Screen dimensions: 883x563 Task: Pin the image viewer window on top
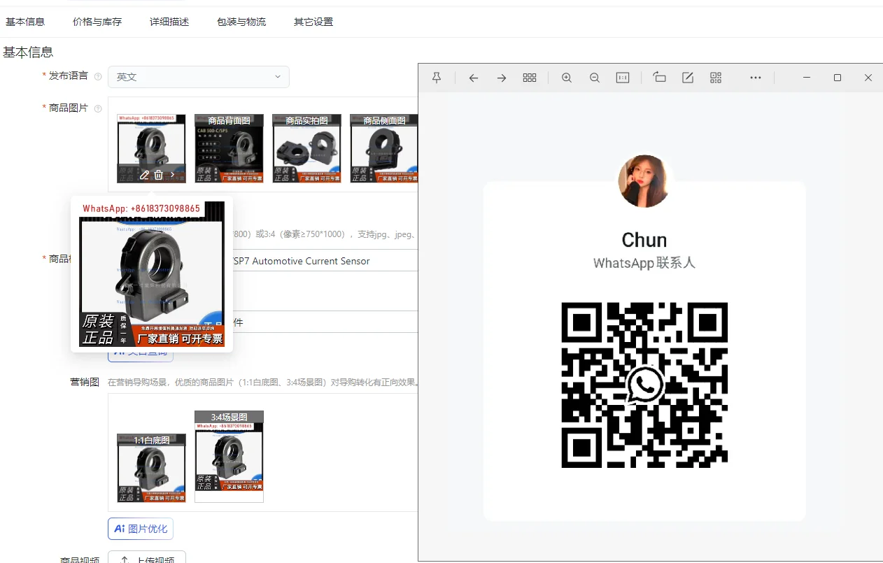tap(437, 78)
